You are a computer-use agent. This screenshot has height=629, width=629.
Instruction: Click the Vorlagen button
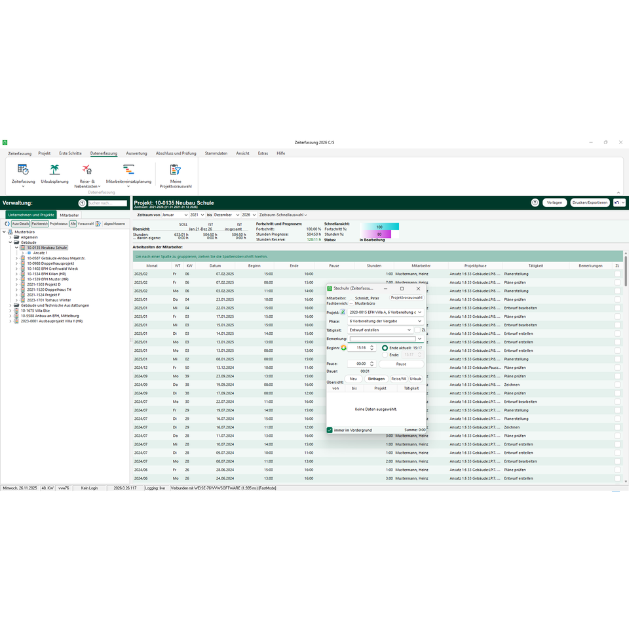554,202
